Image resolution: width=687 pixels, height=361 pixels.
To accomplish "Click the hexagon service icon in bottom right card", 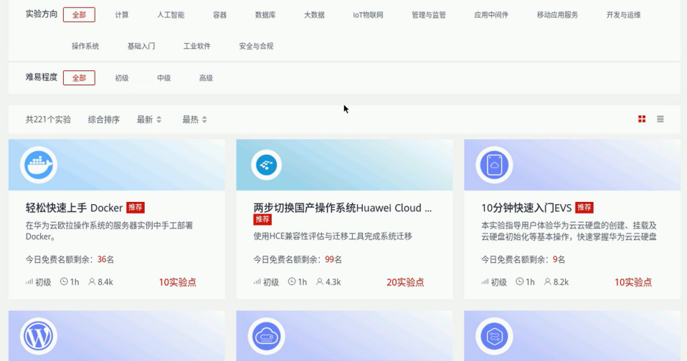I will click(494, 336).
